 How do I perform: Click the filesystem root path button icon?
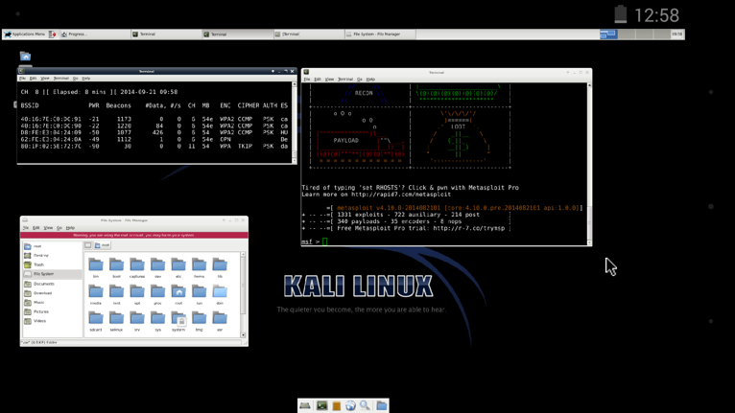tap(88, 245)
